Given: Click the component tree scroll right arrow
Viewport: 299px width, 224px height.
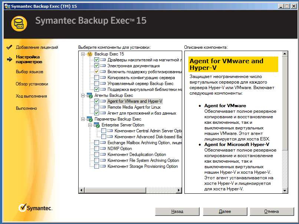Looking at the screenshot, I should pyautogui.click(x=179, y=190).
